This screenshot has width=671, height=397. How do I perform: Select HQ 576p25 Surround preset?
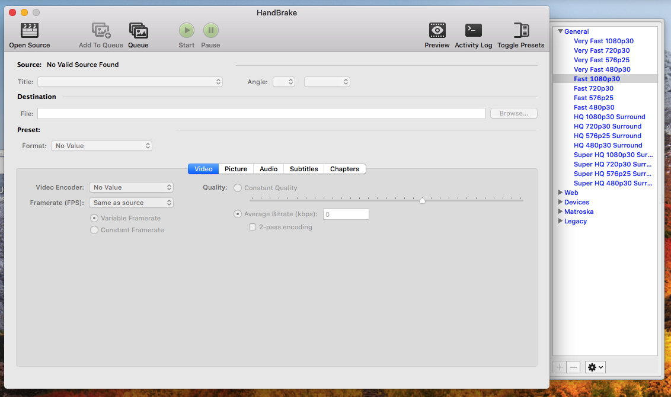click(607, 136)
